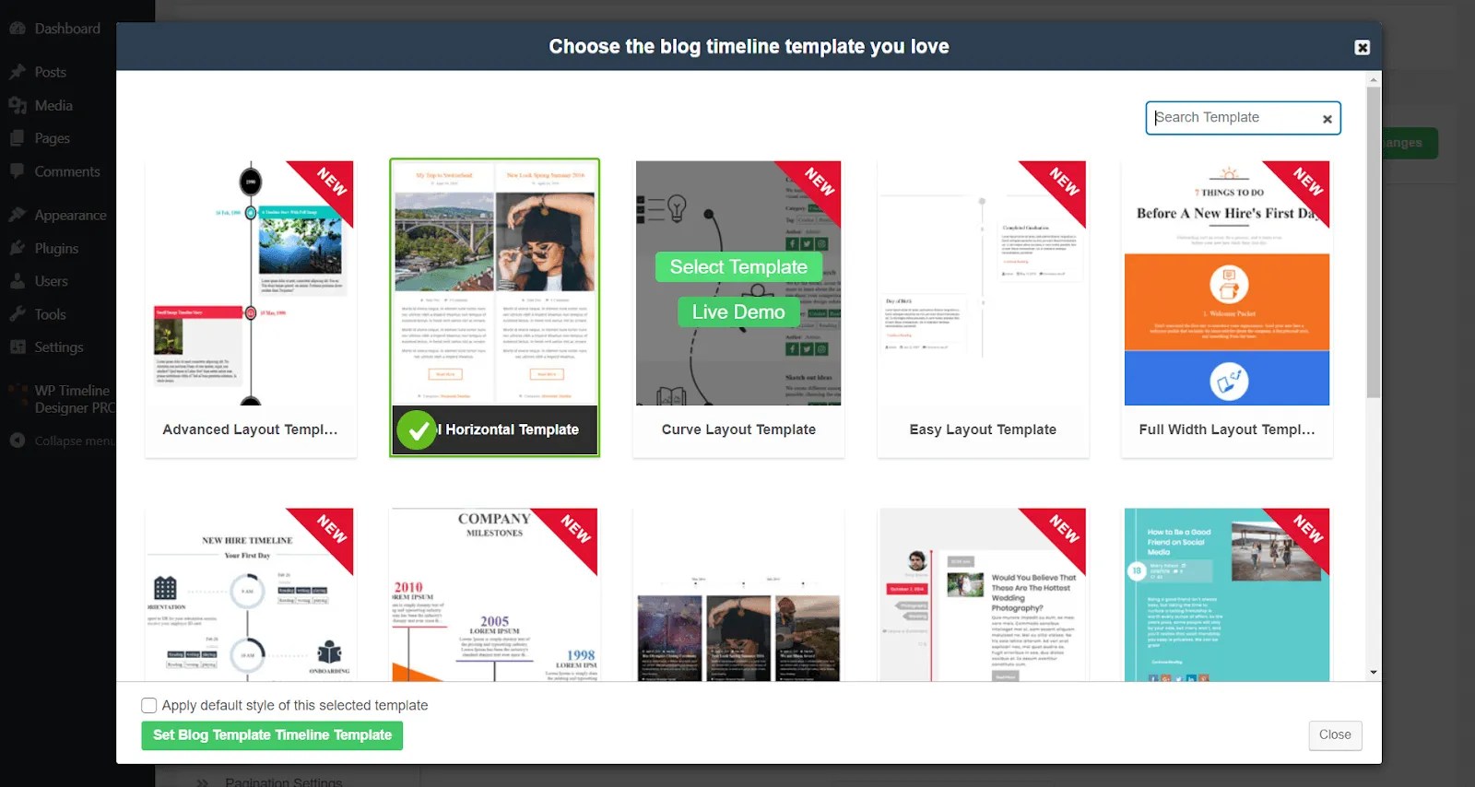Screen dimensions: 1475x787
Task: Click the Easy Layout Template caption
Action: click(983, 429)
